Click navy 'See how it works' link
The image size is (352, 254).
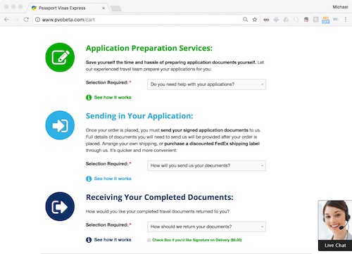[x=113, y=240]
